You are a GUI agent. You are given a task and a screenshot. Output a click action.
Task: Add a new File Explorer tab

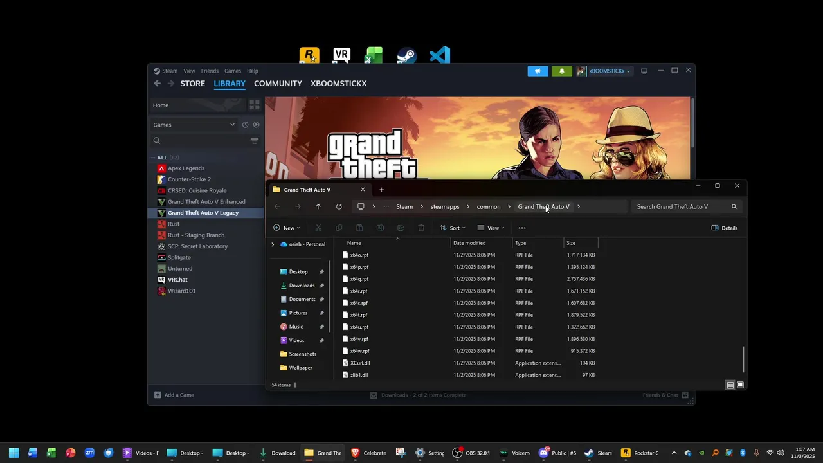(x=381, y=190)
